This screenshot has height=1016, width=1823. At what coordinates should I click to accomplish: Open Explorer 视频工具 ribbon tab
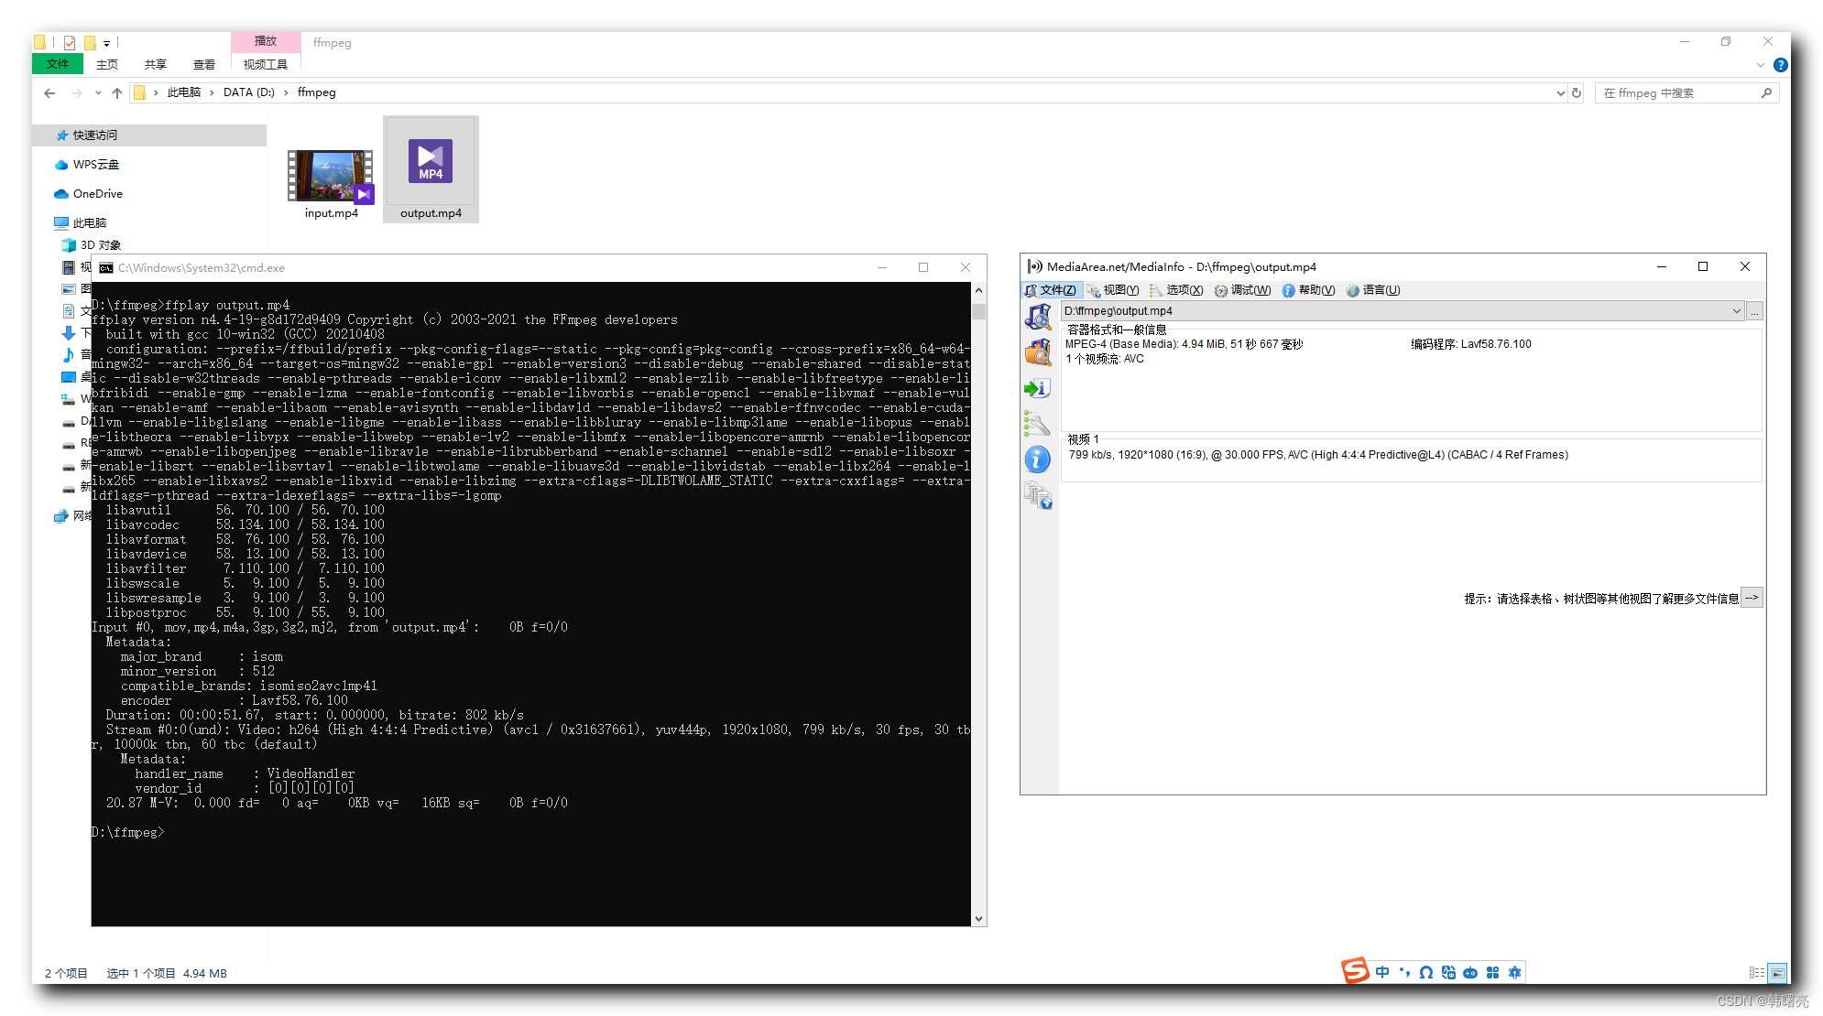[266, 65]
